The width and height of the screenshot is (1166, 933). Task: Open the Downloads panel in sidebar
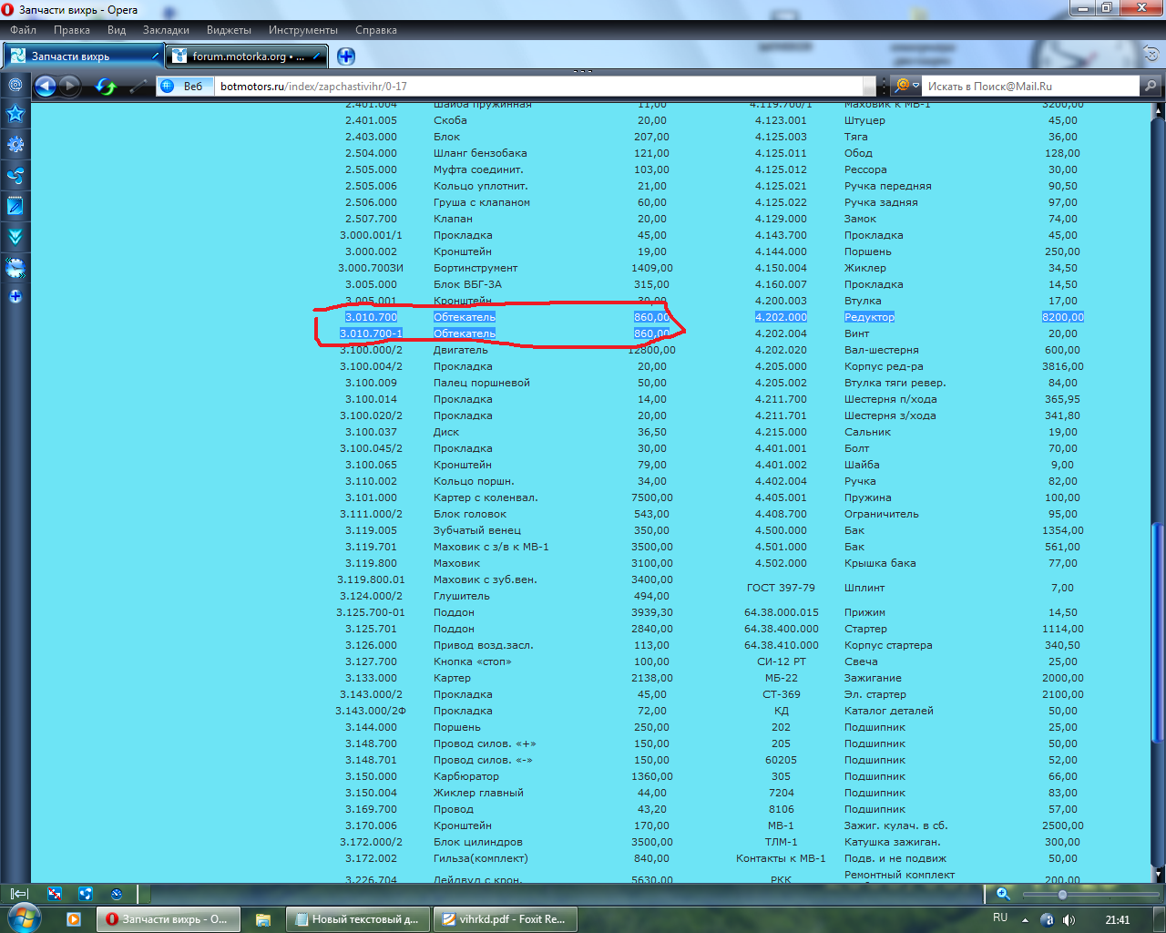(15, 237)
